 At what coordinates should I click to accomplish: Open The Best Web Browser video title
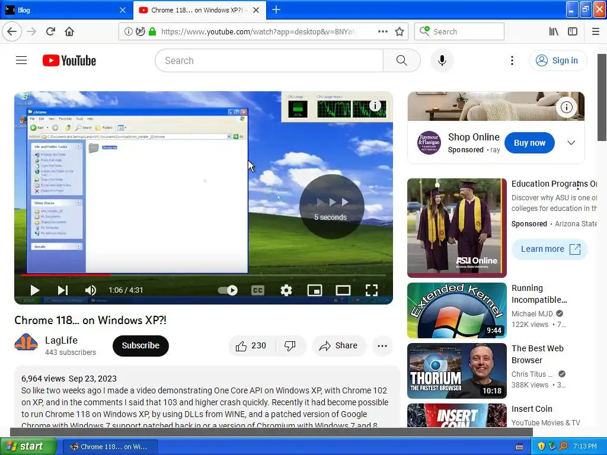tap(537, 354)
